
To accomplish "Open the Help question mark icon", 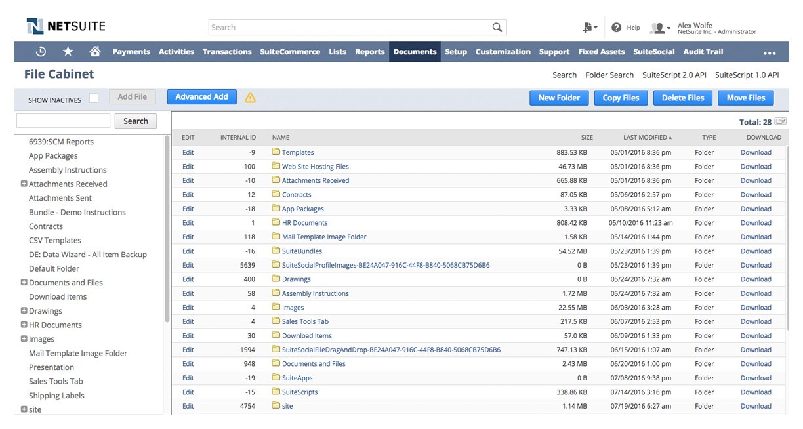I will tap(617, 28).
